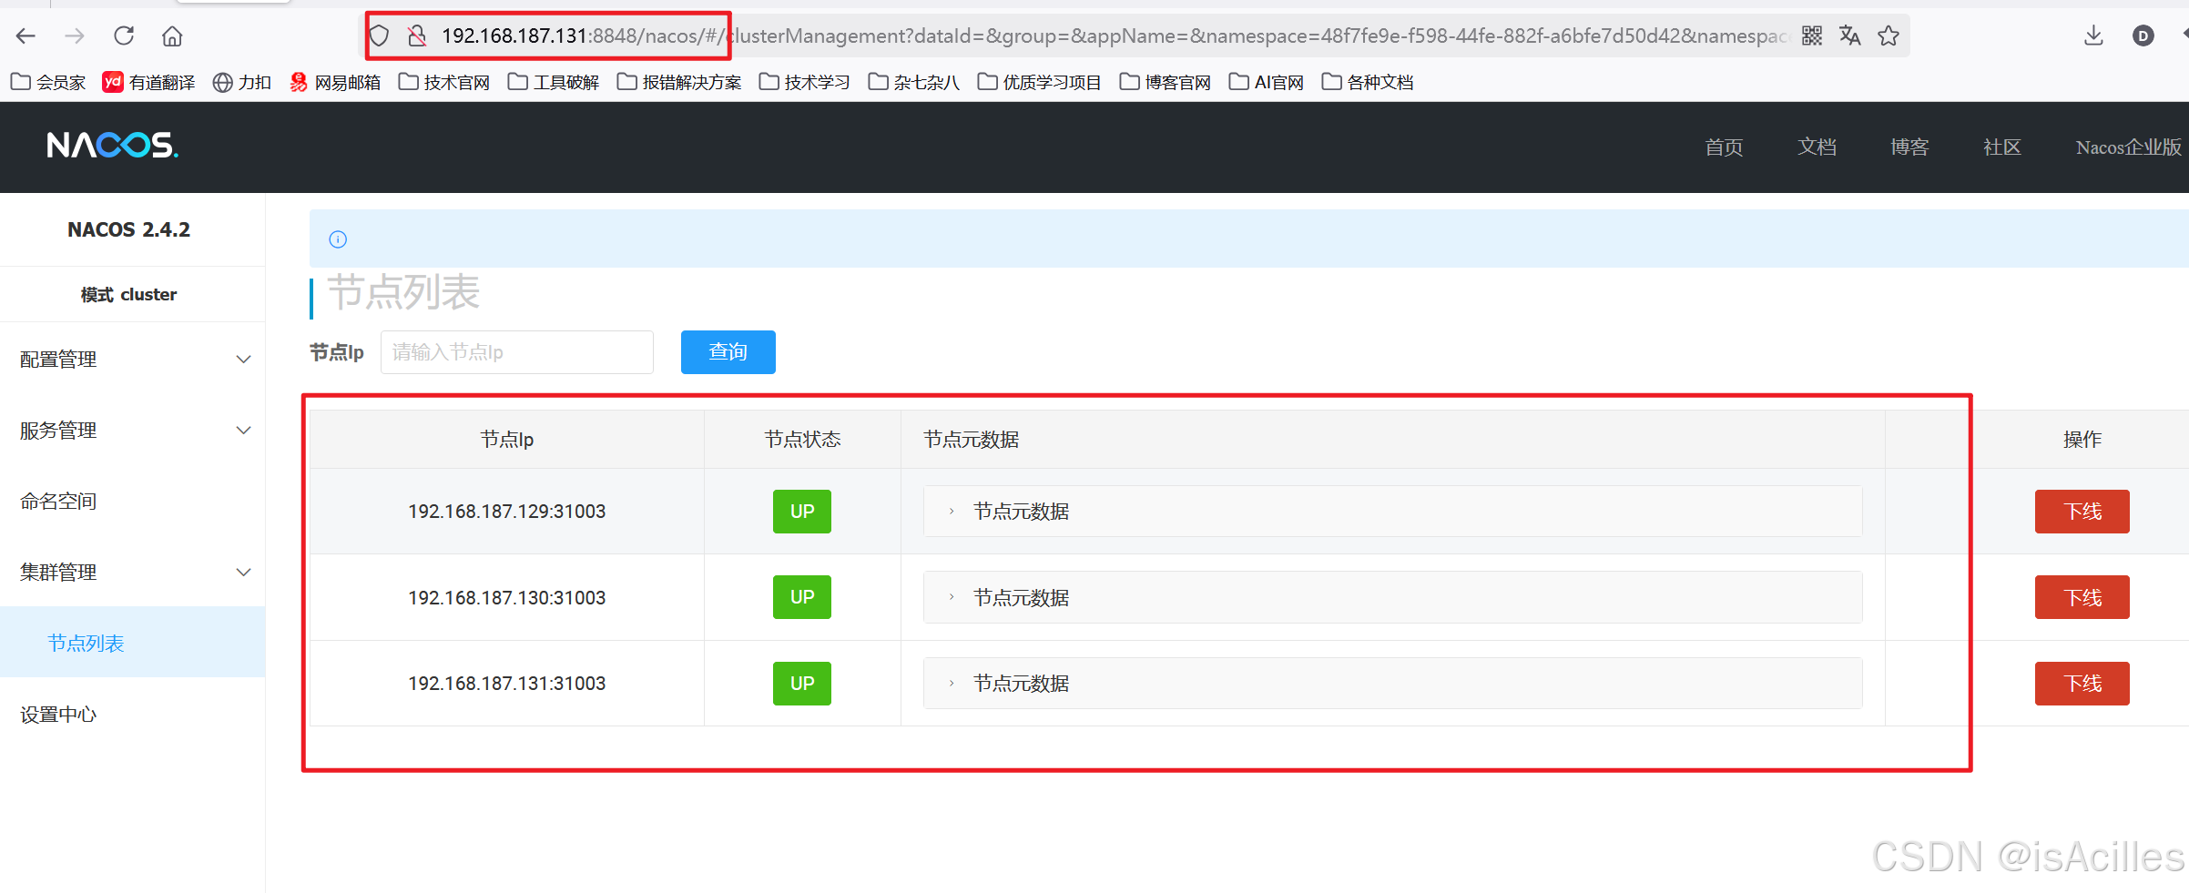The height and width of the screenshot is (893, 2189).
Task: Open the profile D avatar icon
Action: coord(2143,36)
